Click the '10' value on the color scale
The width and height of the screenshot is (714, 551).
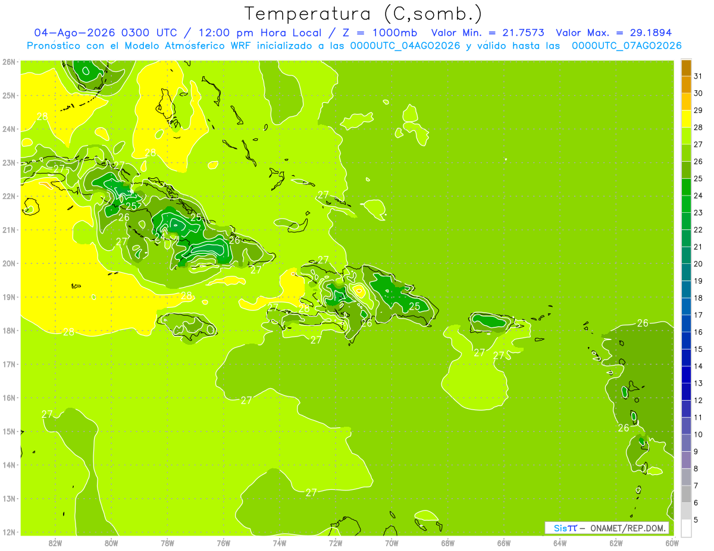tap(698, 434)
